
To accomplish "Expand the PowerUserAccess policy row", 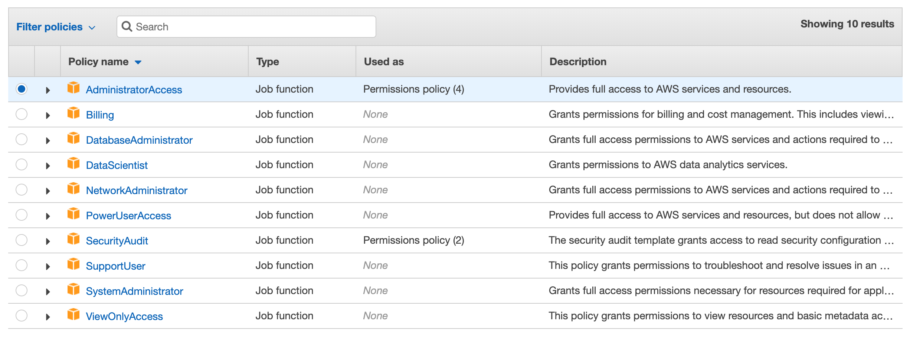I will point(48,216).
